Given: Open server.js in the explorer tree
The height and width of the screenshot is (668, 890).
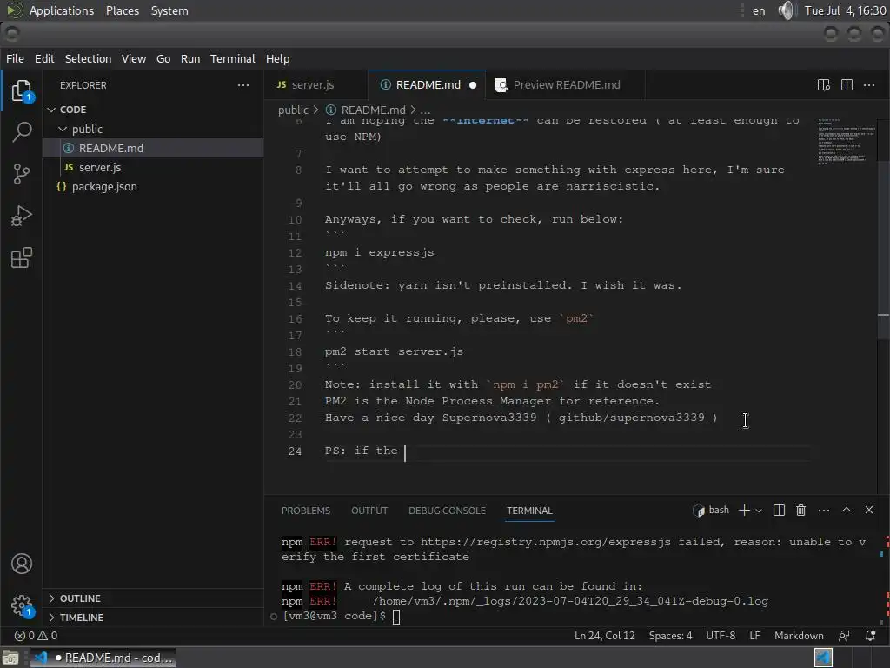Looking at the screenshot, I should point(153,168).
